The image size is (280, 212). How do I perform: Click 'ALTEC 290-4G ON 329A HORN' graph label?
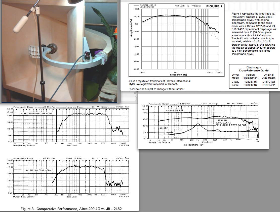tap(37, 114)
